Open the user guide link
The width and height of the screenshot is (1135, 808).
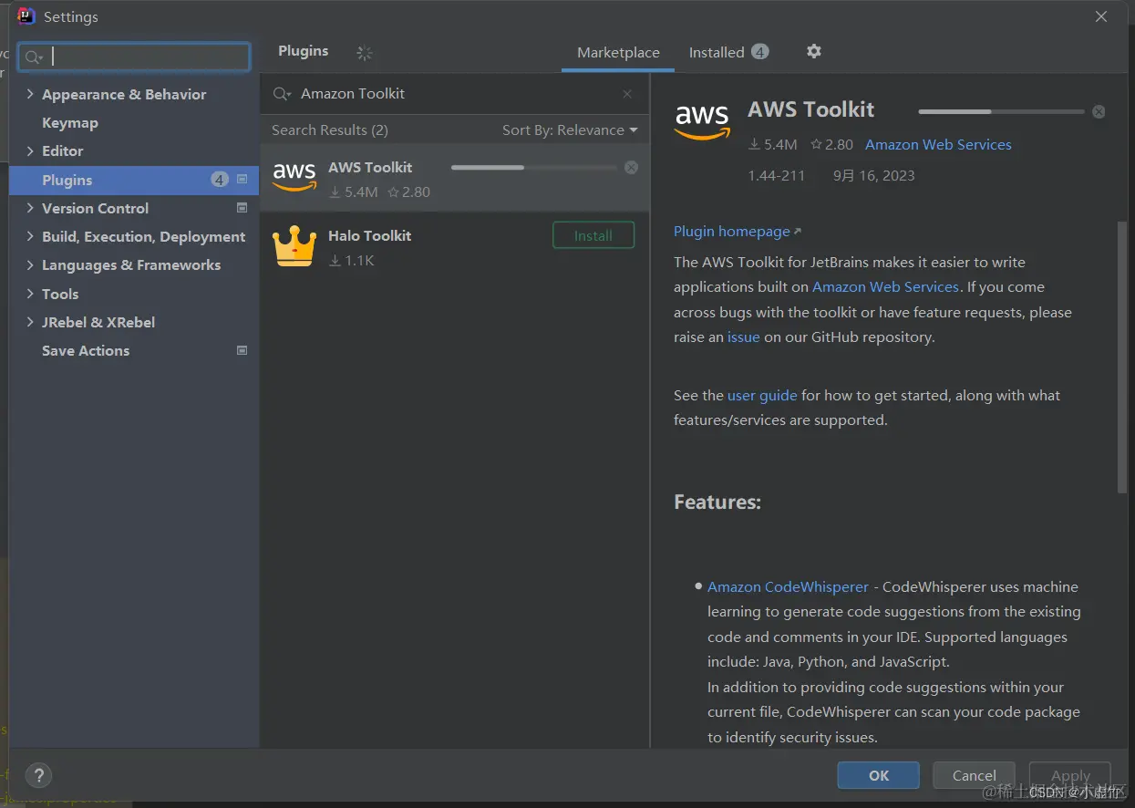coord(762,396)
